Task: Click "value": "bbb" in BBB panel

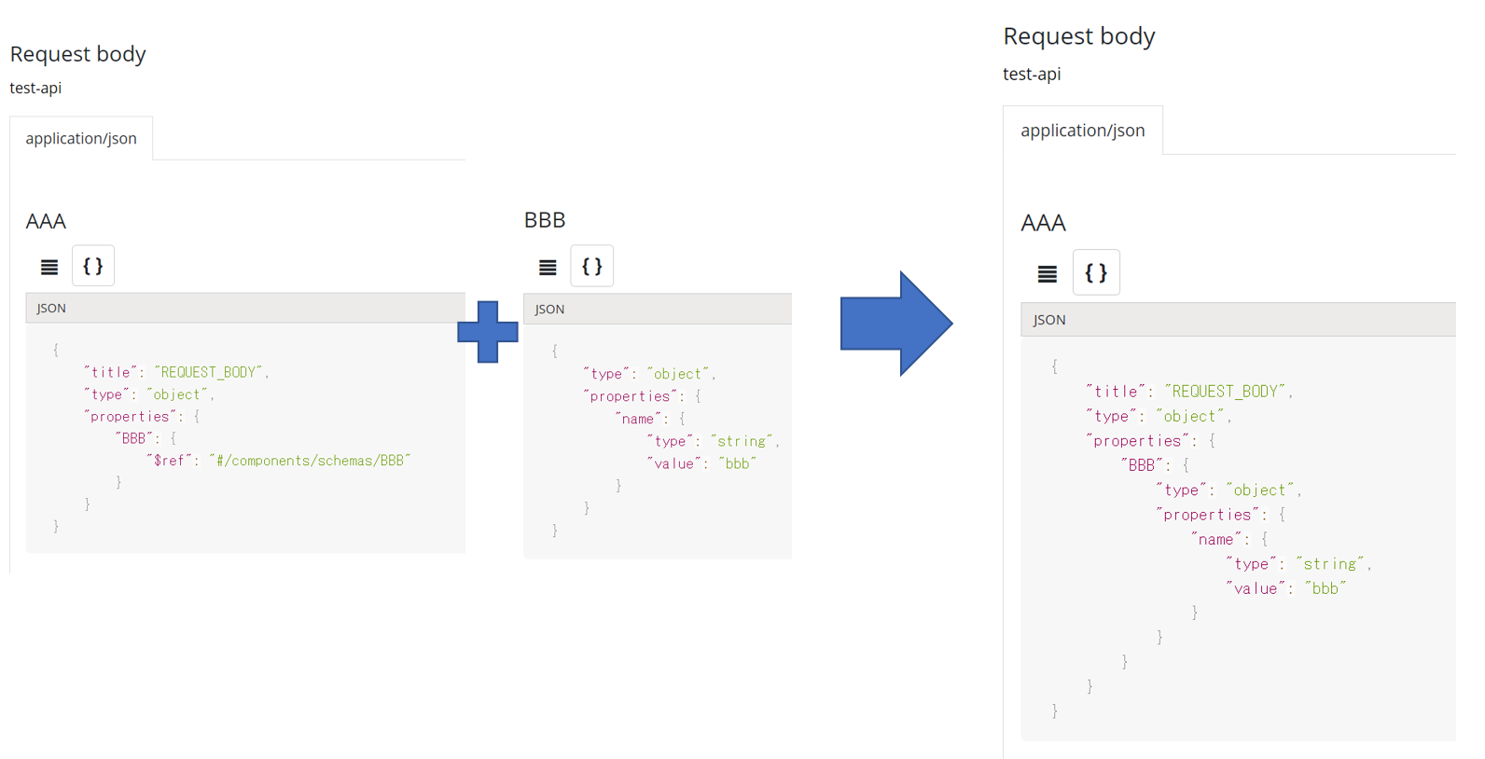Action: pyautogui.click(x=701, y=463)
